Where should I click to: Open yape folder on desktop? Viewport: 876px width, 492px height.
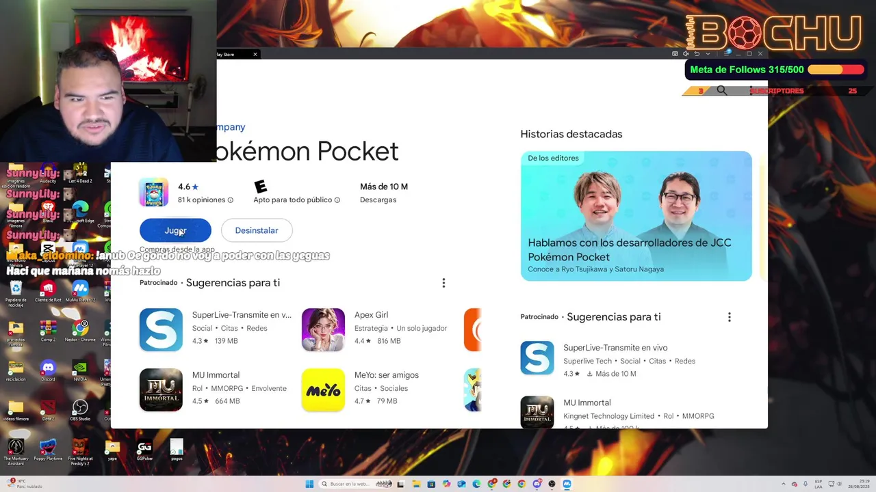click(112, 450)
